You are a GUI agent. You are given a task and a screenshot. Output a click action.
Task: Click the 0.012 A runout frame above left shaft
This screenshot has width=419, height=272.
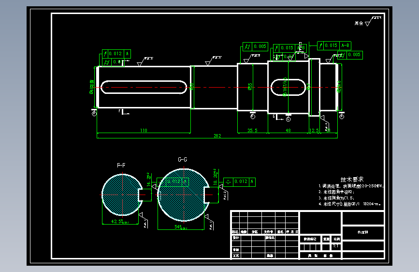116,54
